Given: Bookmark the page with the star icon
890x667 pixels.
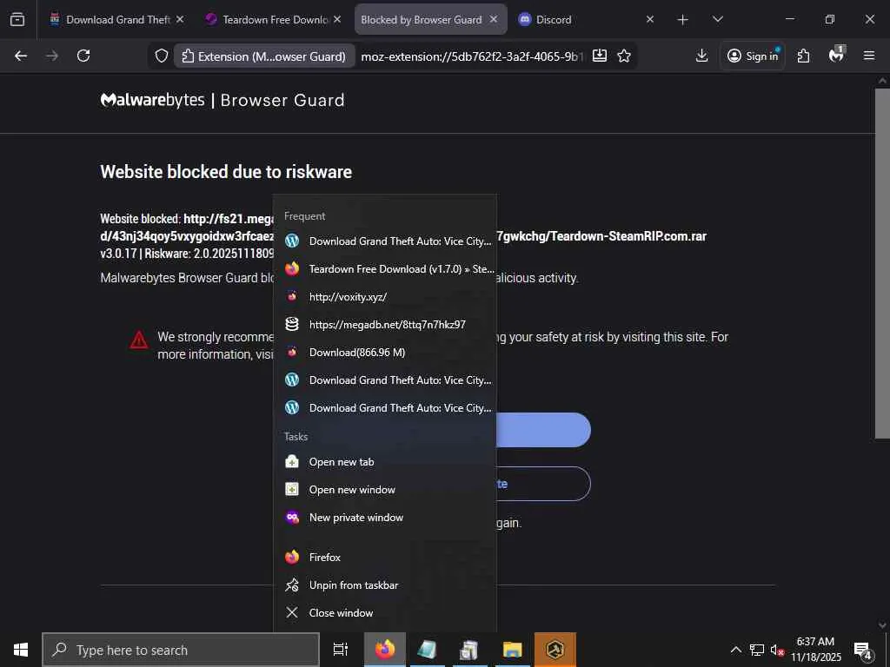Looking at the screenshot, I should 624,56.
